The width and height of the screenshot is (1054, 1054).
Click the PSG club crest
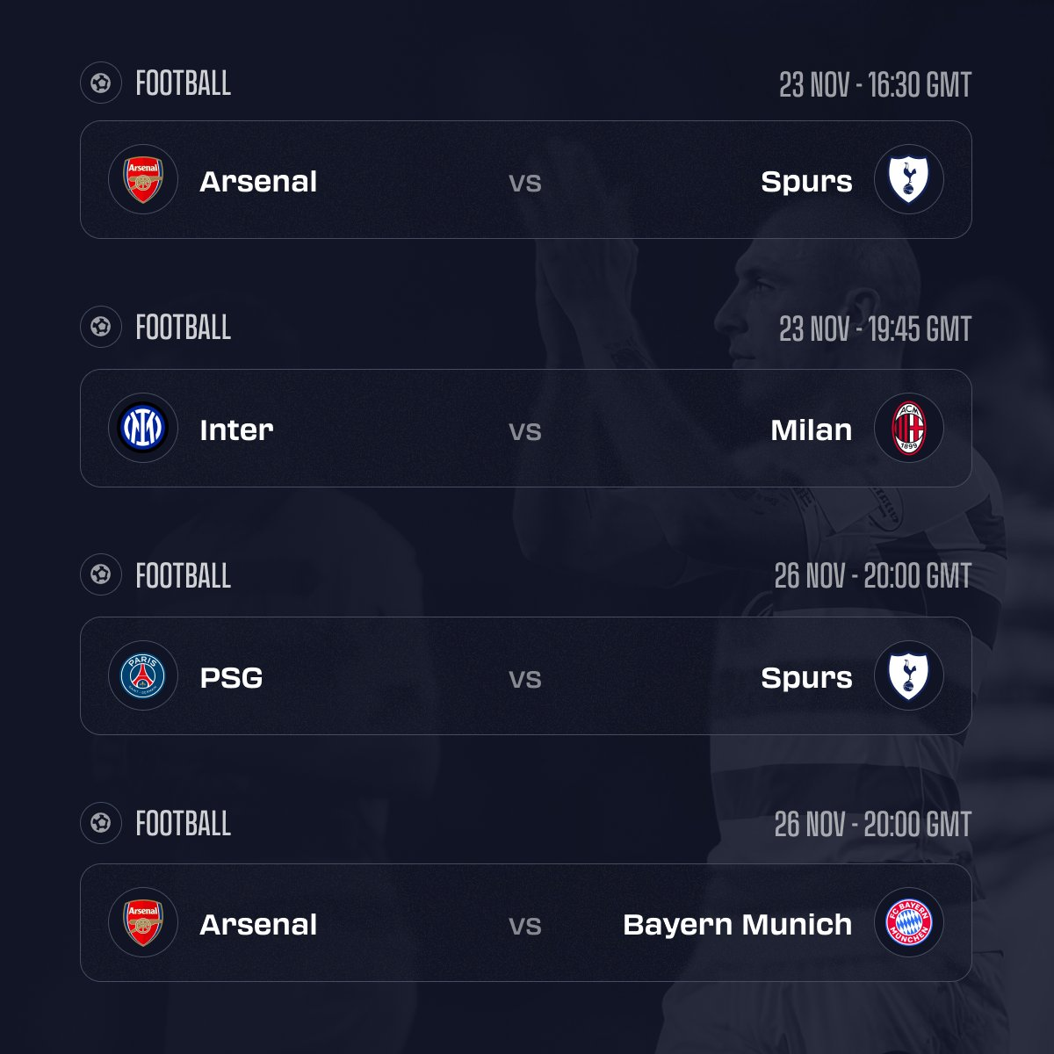click(x=143, y=675)
